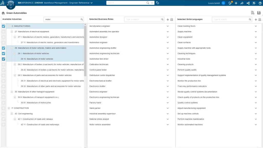This screenshot has width=263, height=148.
Task: Open the help question mark icon
Action: point(259,3)
